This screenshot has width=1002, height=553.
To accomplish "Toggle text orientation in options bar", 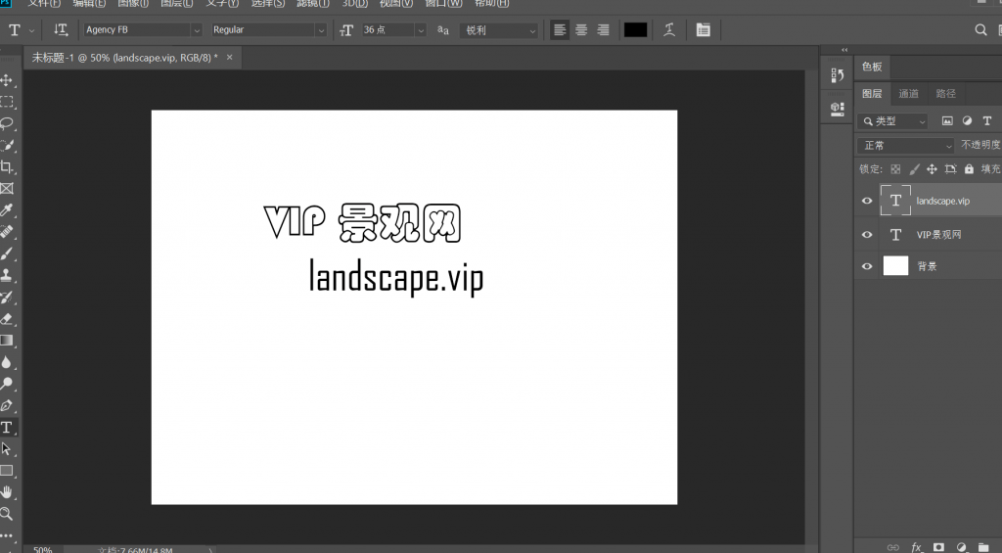I will tap(61, 30).
